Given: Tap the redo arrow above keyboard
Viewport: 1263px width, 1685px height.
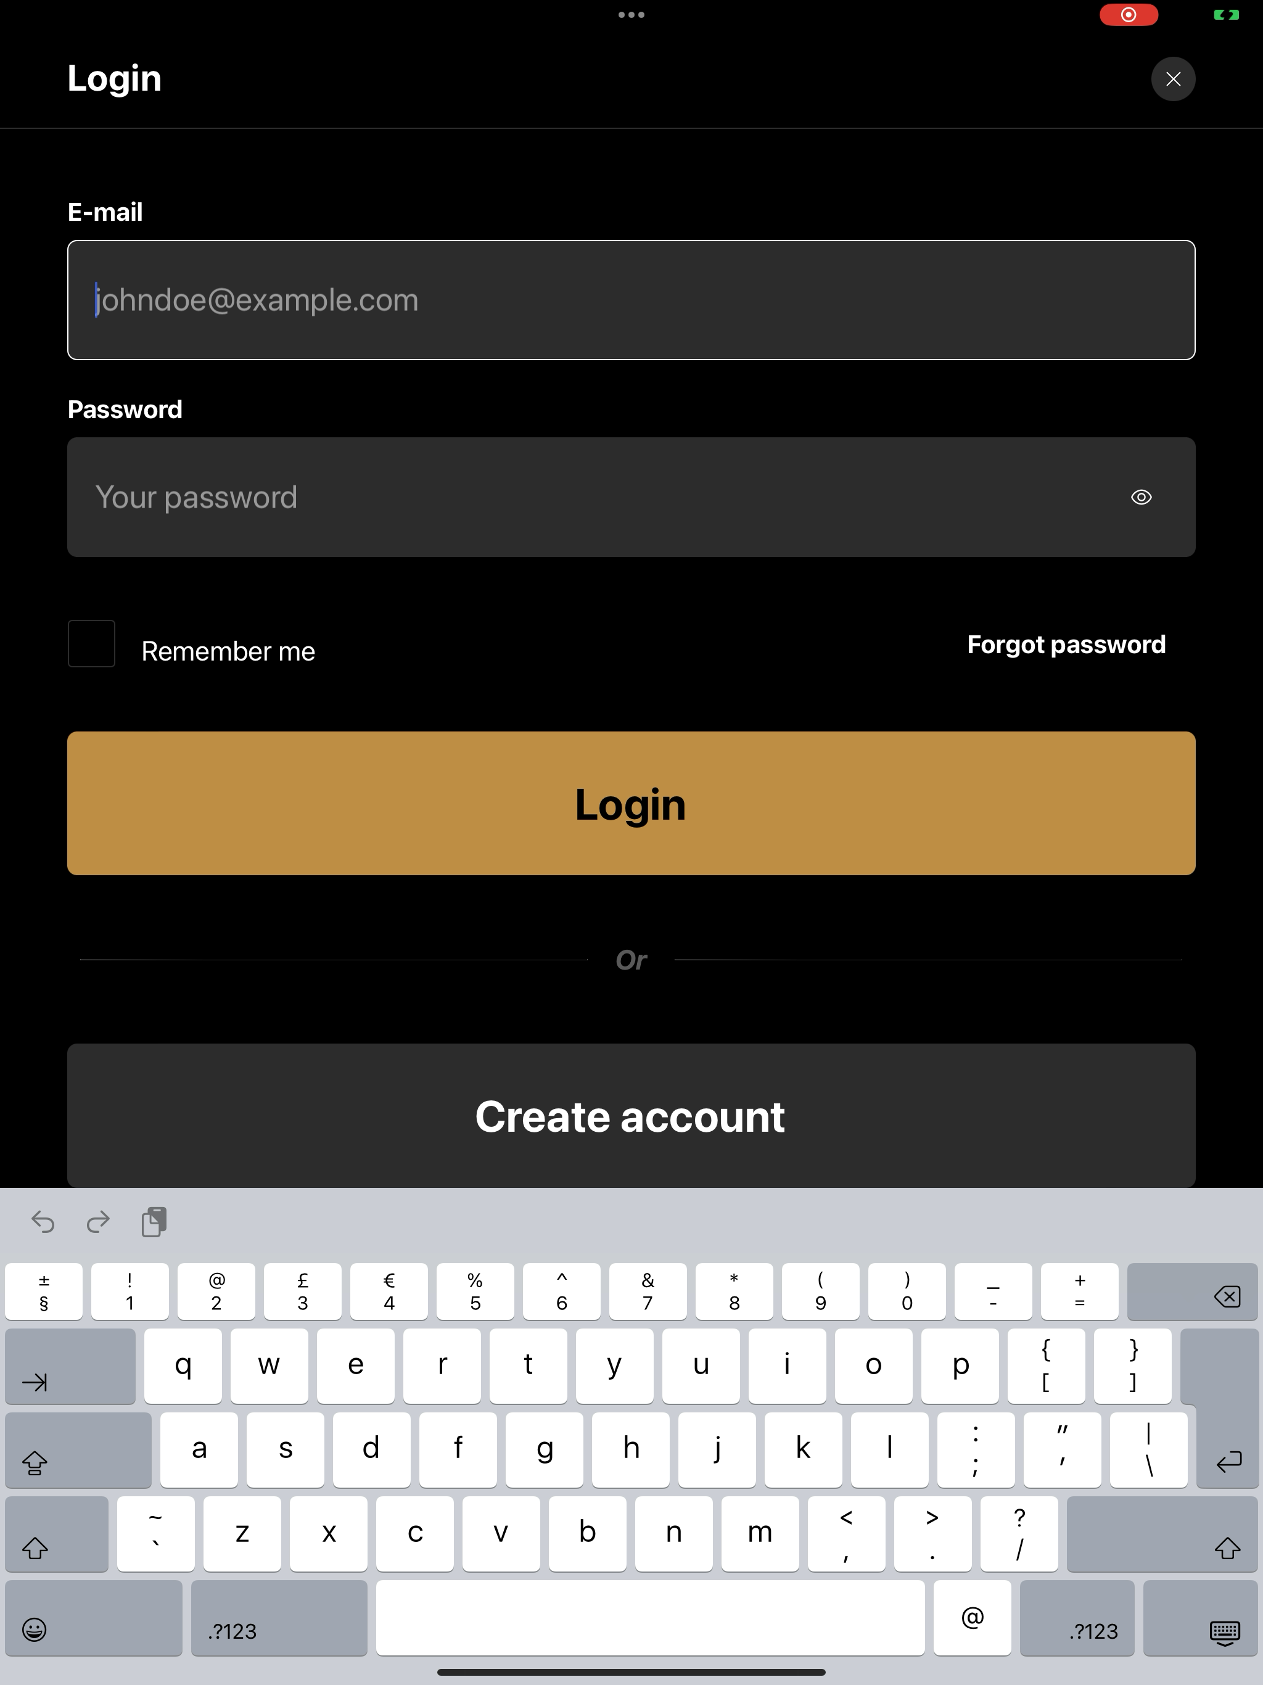Looking at the screenshot, I should point(98,1222).
